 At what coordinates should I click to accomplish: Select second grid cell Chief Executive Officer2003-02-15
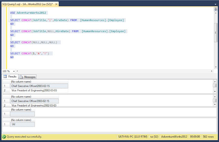pyautogui.click(x=34, y=101)
